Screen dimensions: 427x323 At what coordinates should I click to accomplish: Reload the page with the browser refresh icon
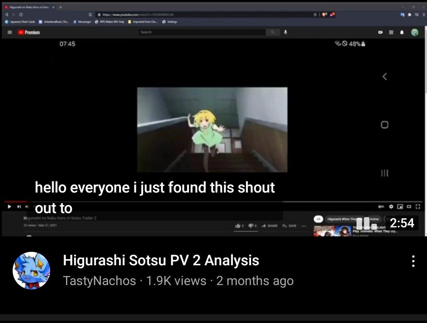21,15
